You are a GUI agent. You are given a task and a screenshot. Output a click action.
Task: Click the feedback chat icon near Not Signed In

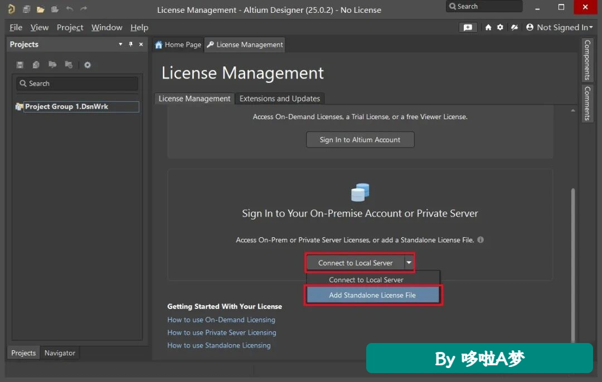coord(468,27)
